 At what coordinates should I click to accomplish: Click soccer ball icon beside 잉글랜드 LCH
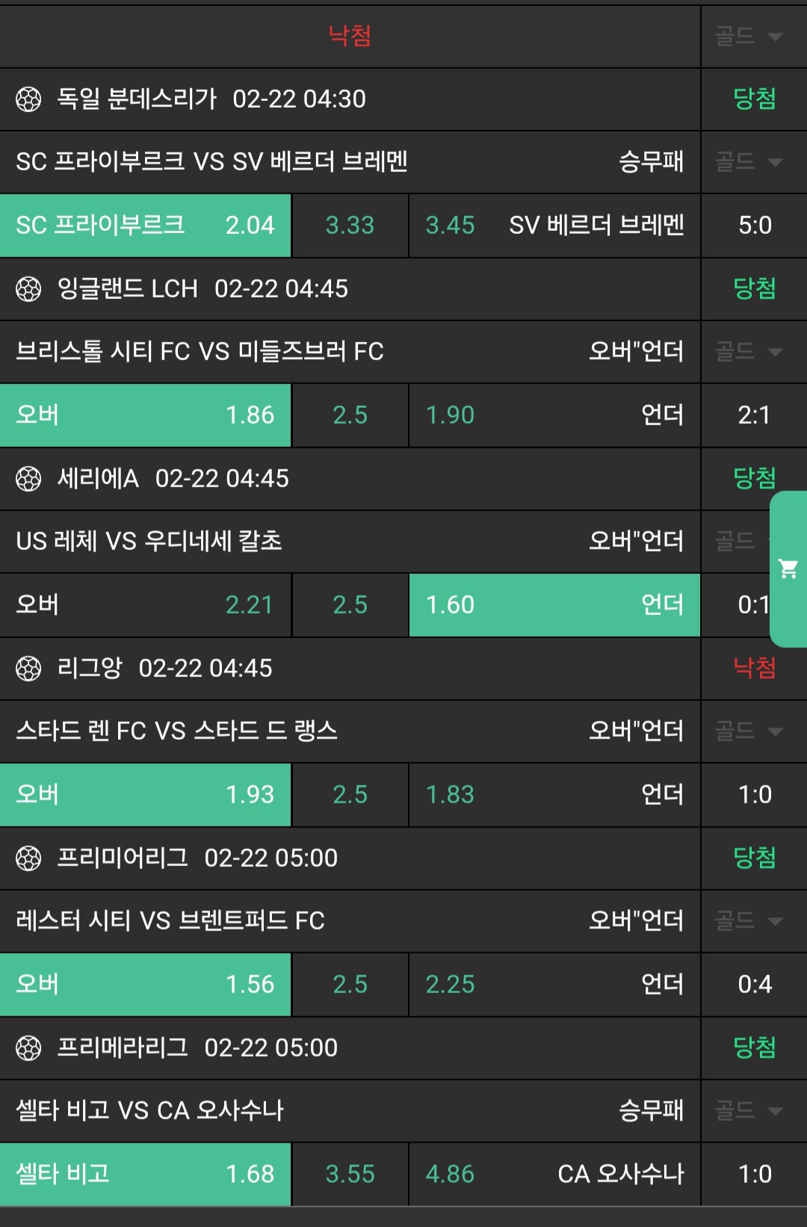pos(28,289)
